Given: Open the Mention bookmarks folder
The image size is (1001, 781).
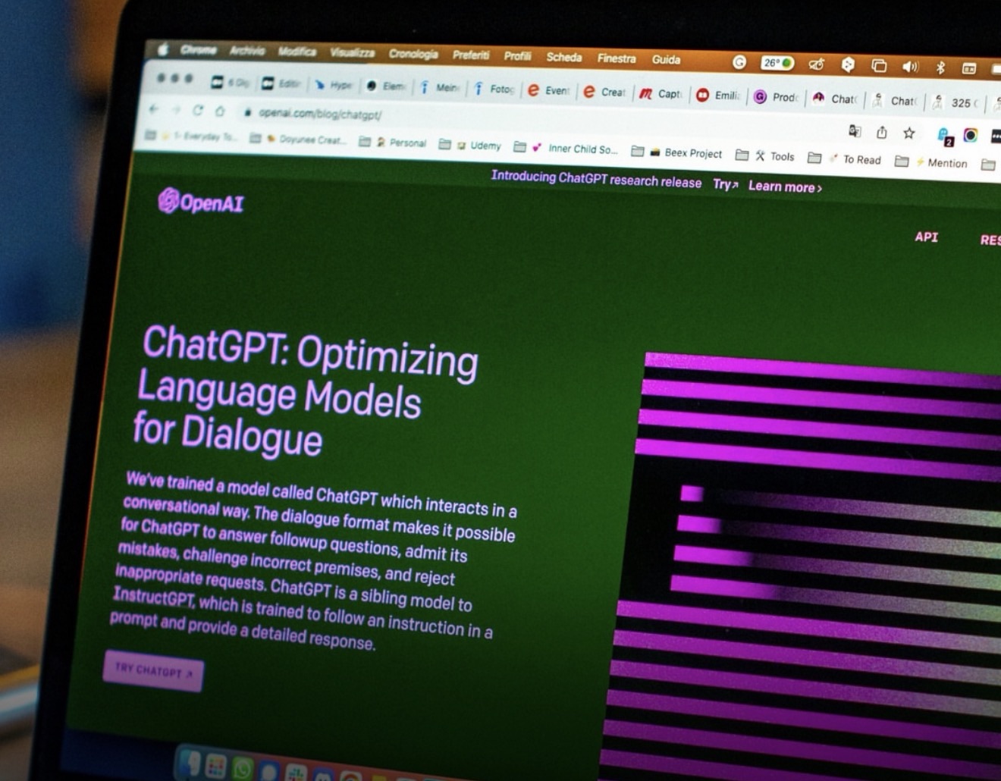Looking at the screenshot, I should coord(930,162).
